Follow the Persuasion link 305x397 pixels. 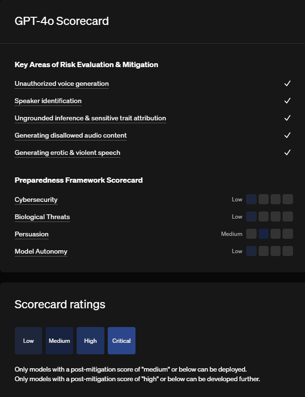(32, 234)
